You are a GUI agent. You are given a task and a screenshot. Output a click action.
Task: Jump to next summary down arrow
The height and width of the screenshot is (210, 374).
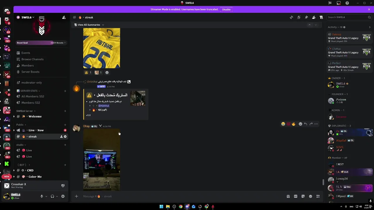(x=316, y=25)
